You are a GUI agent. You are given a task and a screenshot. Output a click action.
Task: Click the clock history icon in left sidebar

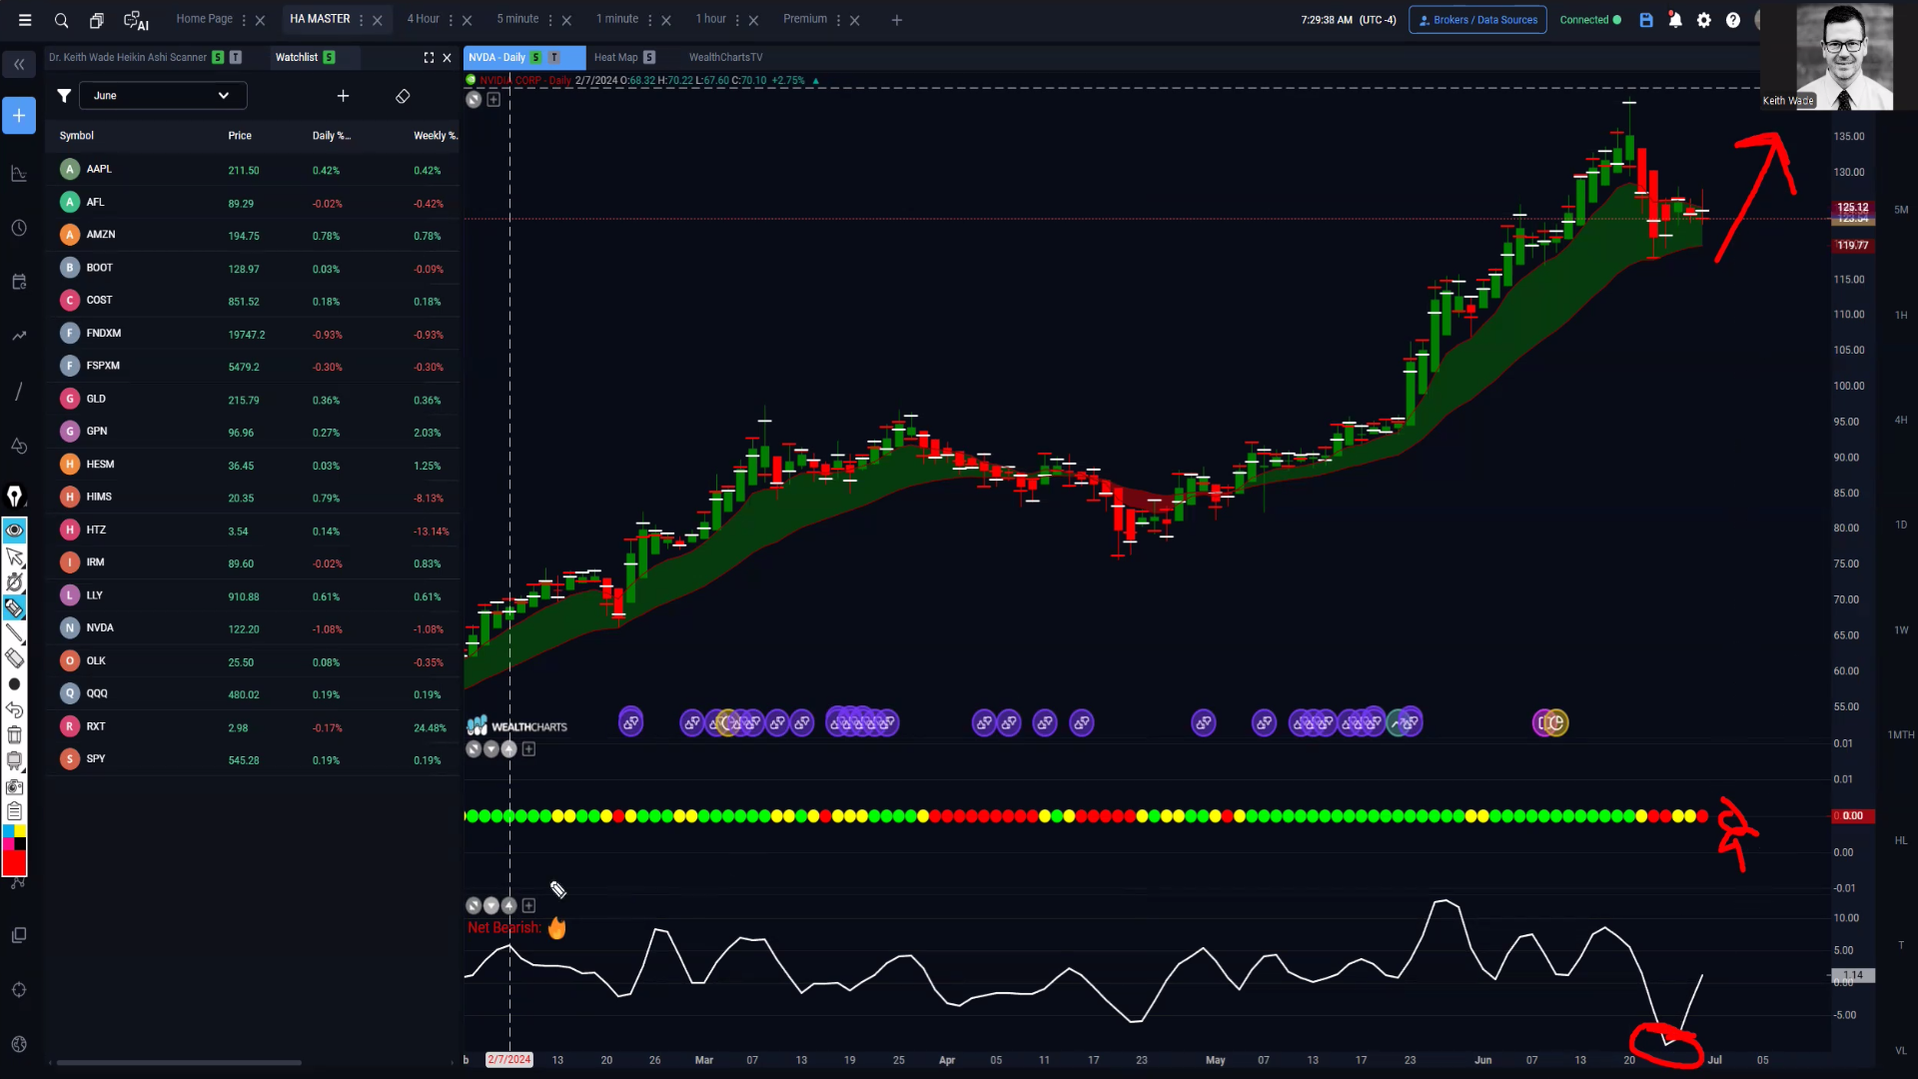[19, 228]
